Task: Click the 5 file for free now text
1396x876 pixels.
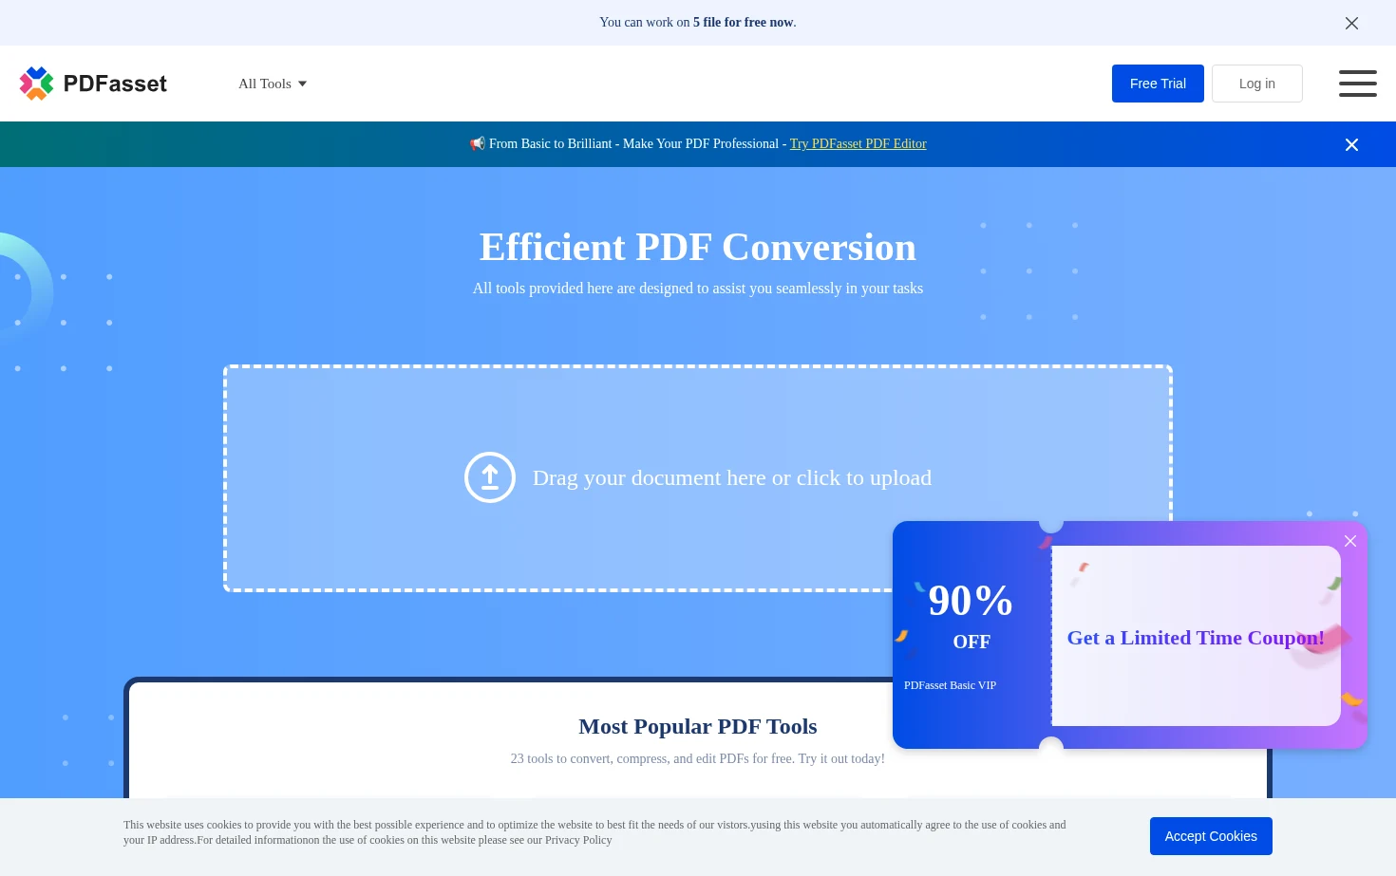Action: click(x=744, y=23)
